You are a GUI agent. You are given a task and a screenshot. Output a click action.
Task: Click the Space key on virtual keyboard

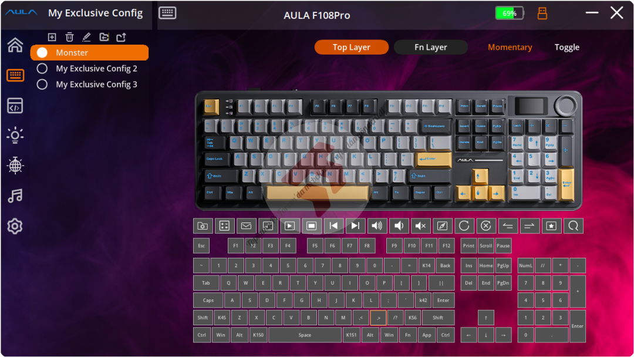(305, 335)
